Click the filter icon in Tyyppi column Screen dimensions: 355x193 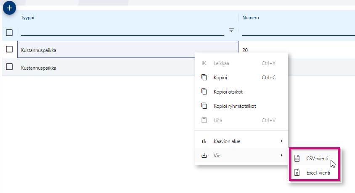(231, 30)
